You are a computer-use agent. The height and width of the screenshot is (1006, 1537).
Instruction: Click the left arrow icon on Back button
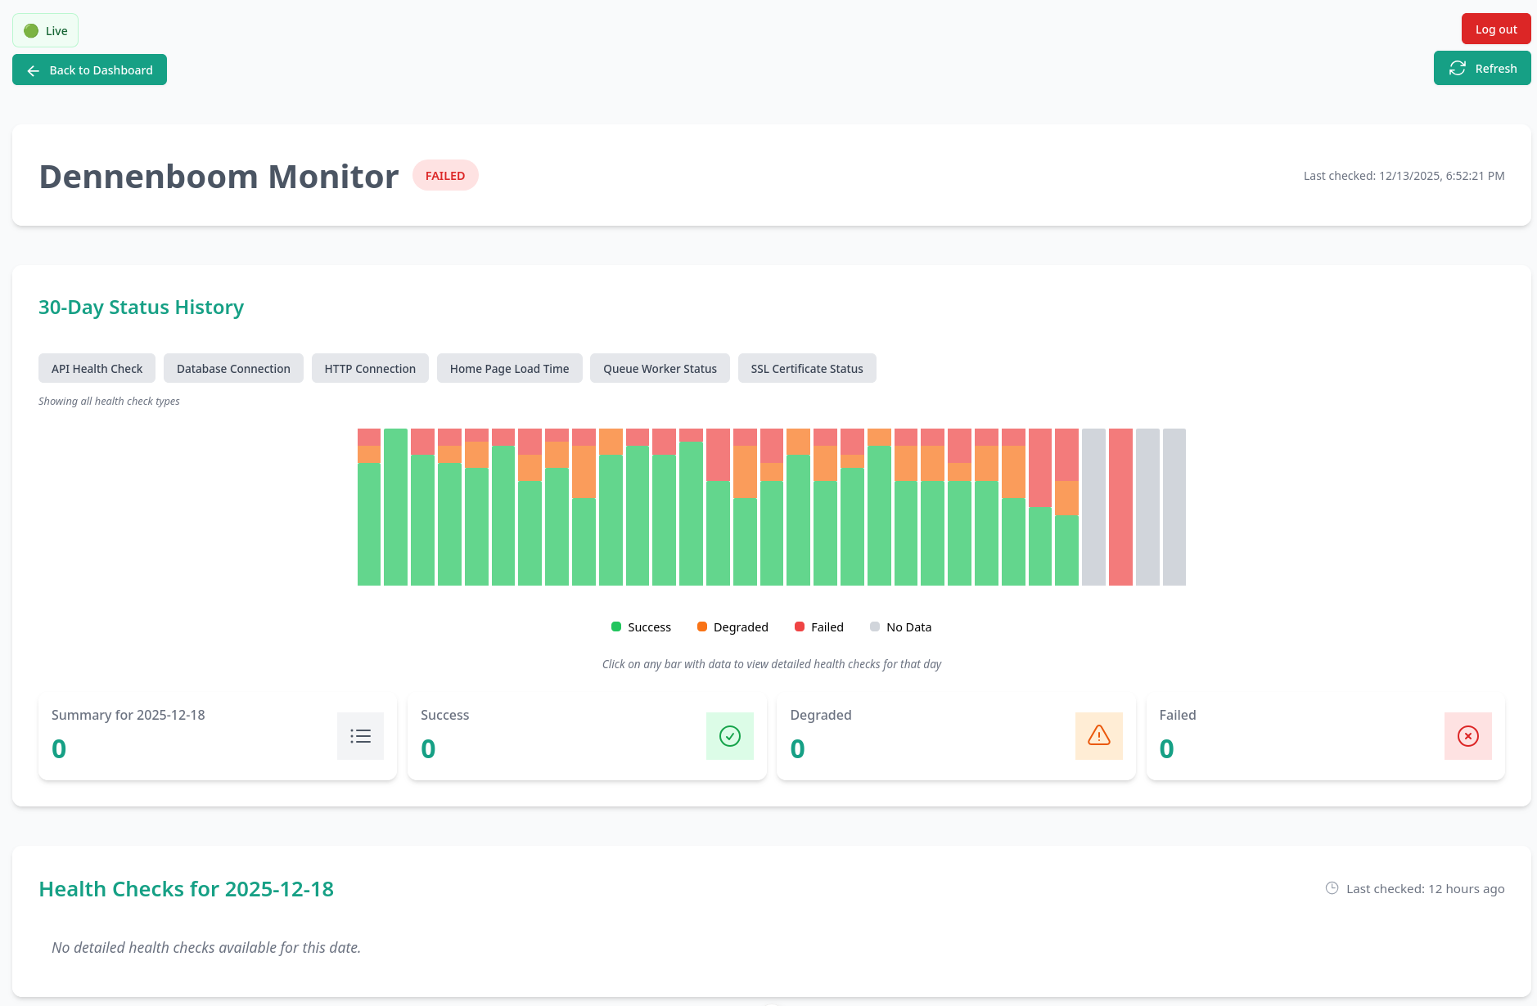tap(34, 70)
